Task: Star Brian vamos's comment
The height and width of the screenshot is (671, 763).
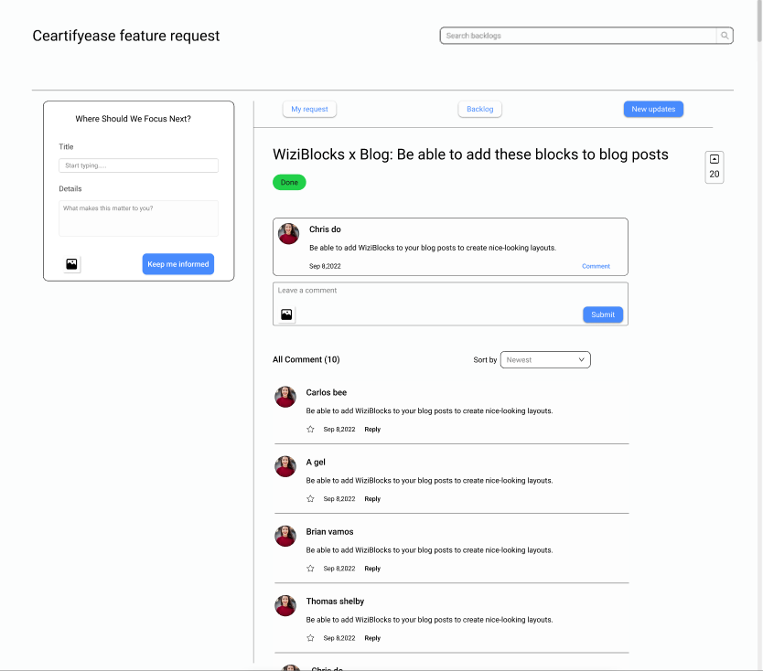Action: click(310, 569)
